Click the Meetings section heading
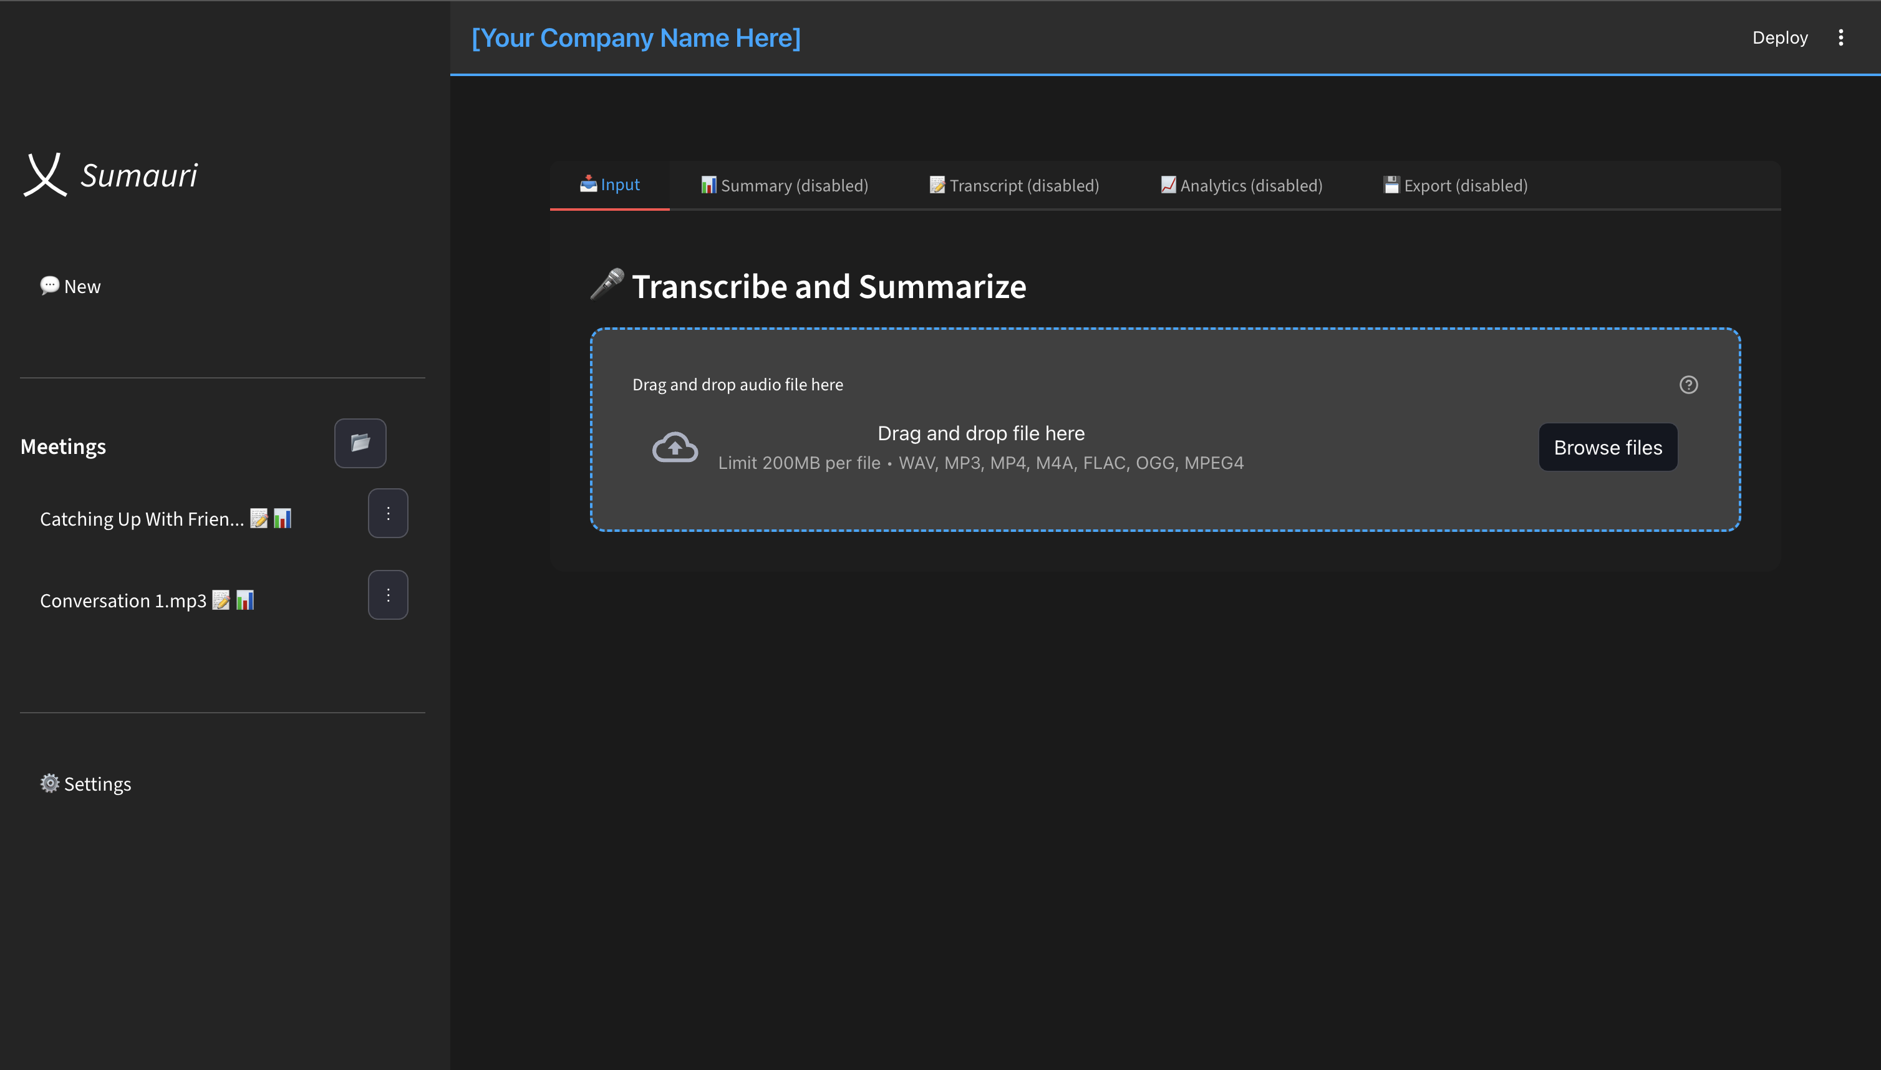The height and width of the screenshot is (1070, 1881). pyautogui.click(x=63, y=447)
